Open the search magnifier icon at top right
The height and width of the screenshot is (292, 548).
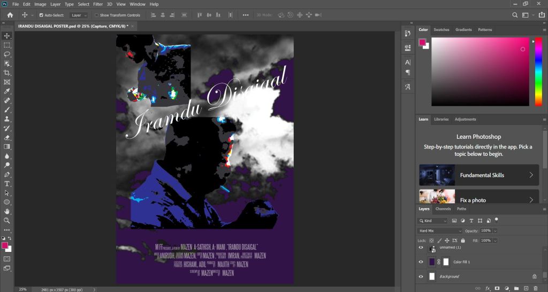515,15
